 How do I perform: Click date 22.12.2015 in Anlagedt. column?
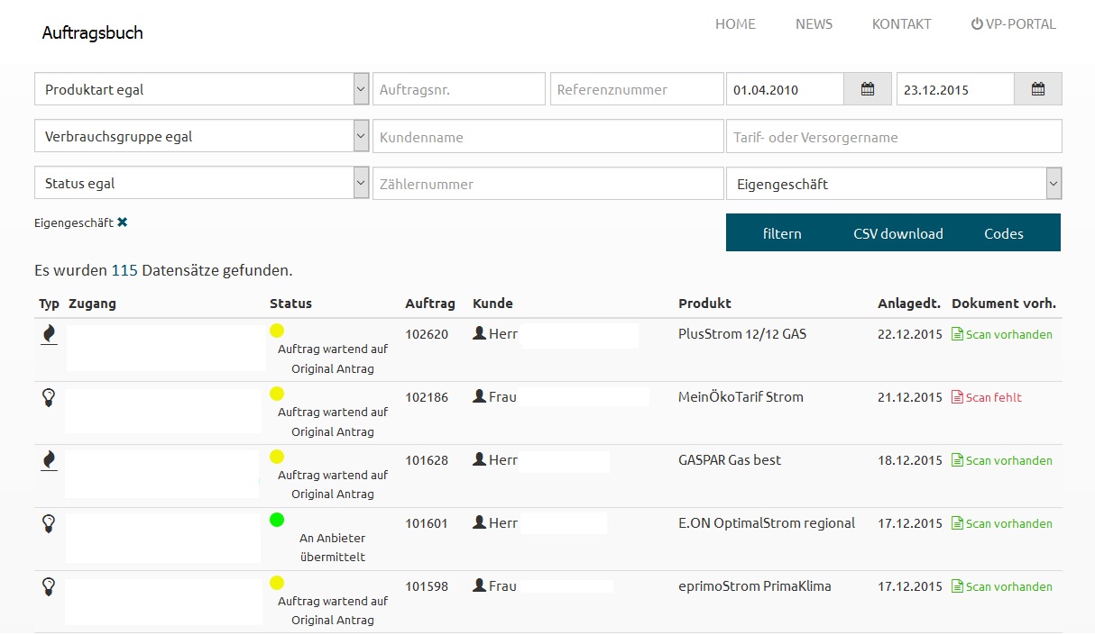(909, 334)
